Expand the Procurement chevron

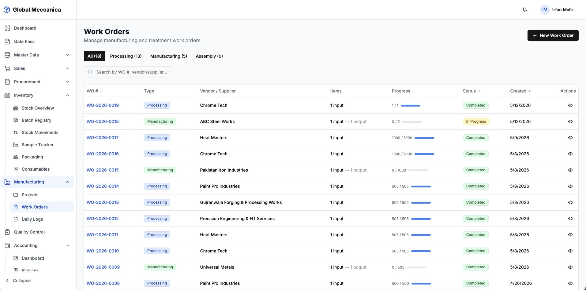(68, 82)
